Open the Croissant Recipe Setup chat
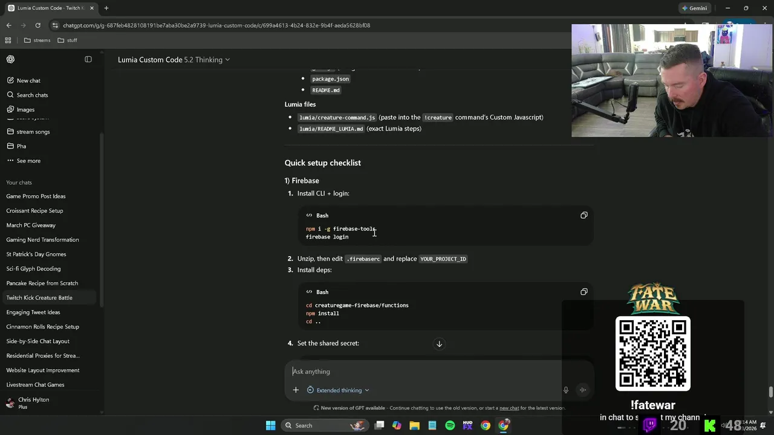This screenshot has width=774, height=435. [x=34, y=211]
